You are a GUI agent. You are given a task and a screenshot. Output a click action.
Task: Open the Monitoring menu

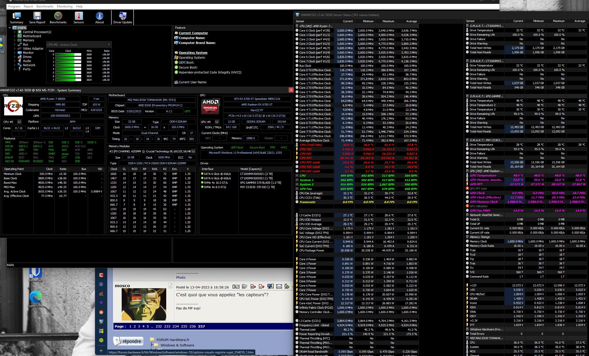coord(65,6)
